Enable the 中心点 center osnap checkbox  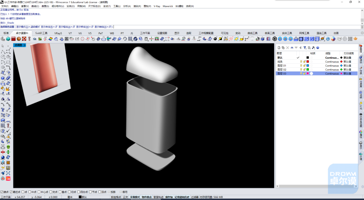click(39, 192)
